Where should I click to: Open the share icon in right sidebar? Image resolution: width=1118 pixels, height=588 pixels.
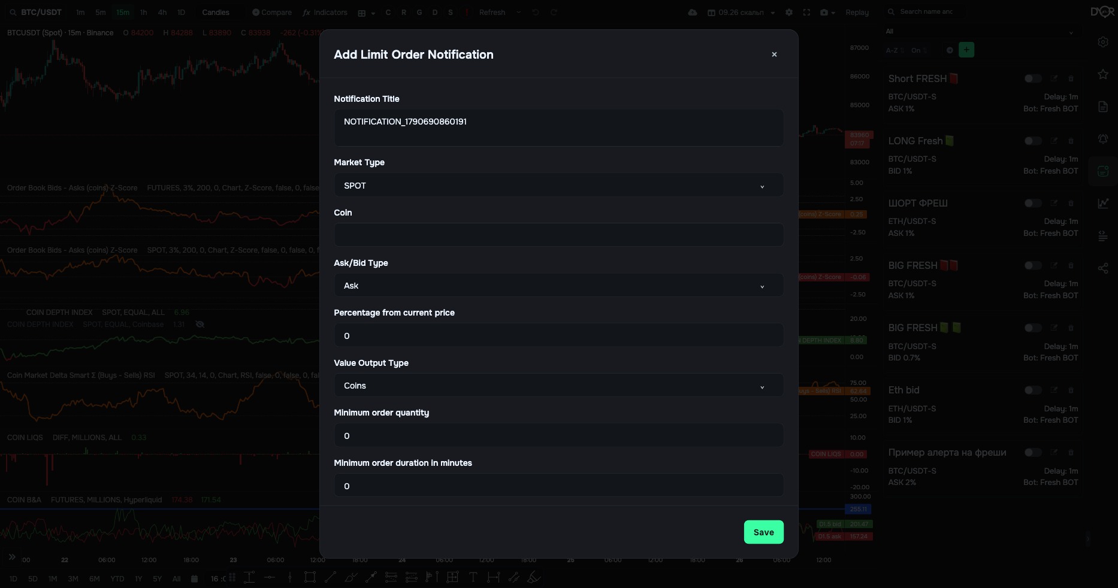coord(1103,268)
